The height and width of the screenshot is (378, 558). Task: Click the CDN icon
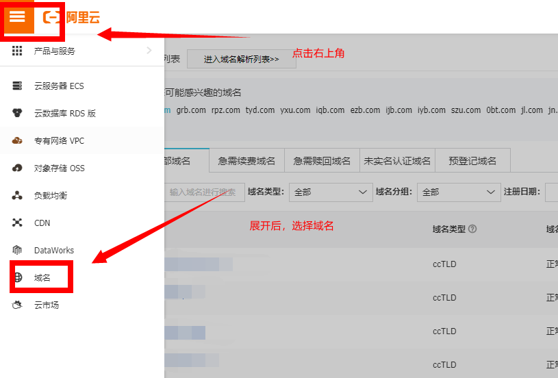pos(17,223)
